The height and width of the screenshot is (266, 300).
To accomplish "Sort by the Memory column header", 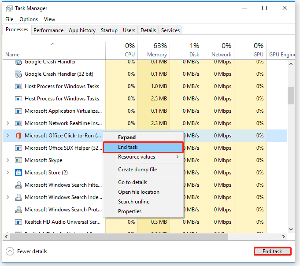I will pyautogui.click(x=154, y=50).
